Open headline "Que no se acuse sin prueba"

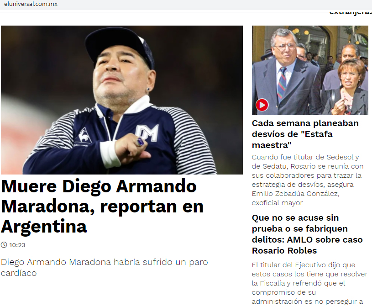(307, 234)
